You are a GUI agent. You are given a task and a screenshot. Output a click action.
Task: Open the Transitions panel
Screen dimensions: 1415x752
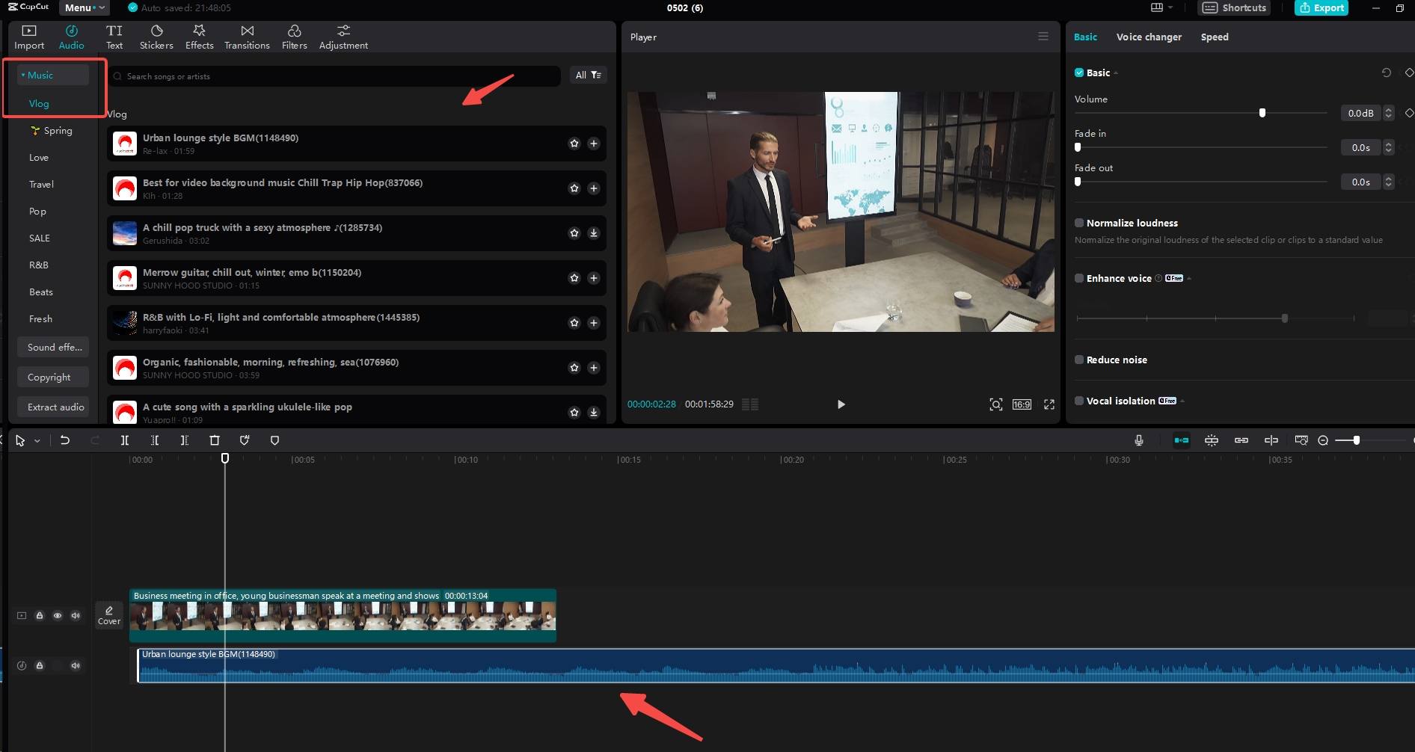[x=247, y=37]
